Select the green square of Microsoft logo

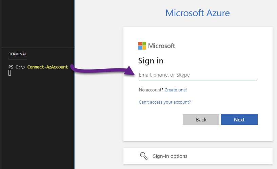(x=144, y=44)
